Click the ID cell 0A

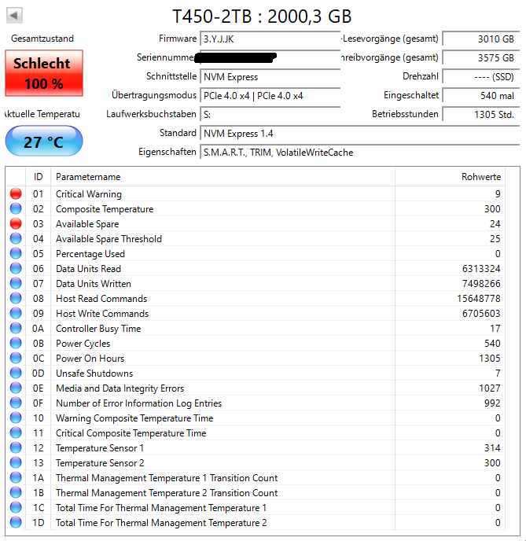(38, 329)
